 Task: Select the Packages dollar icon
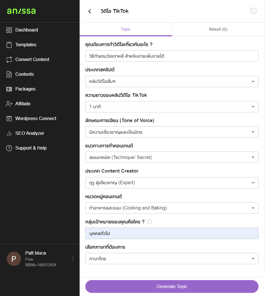tap(9, 89)
